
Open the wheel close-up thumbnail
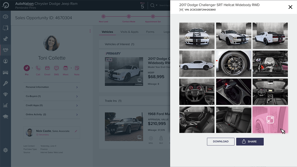point(234,64)
